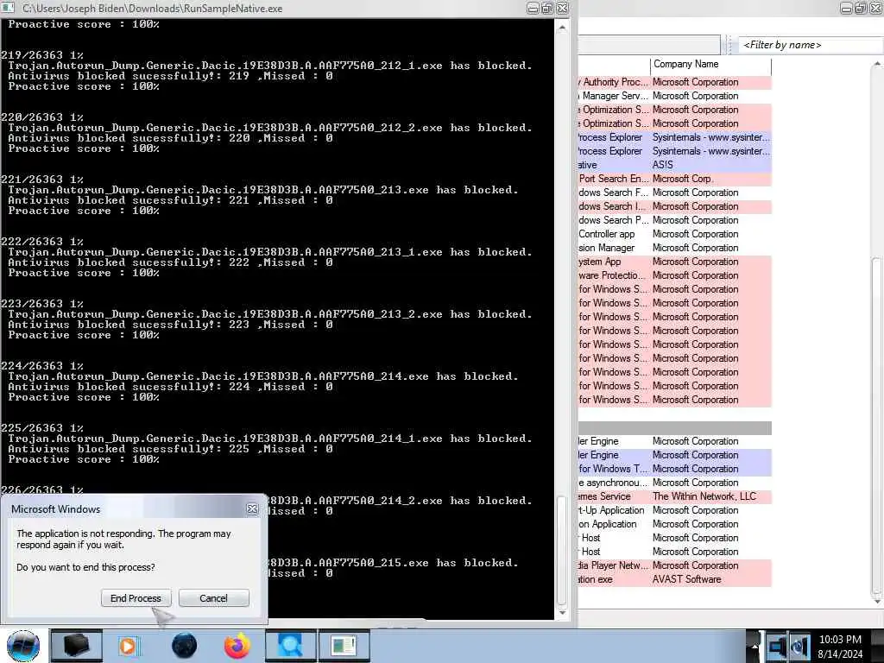Select the t-Up Application process row
Screen dimensions: 884x663
[675, 510]
